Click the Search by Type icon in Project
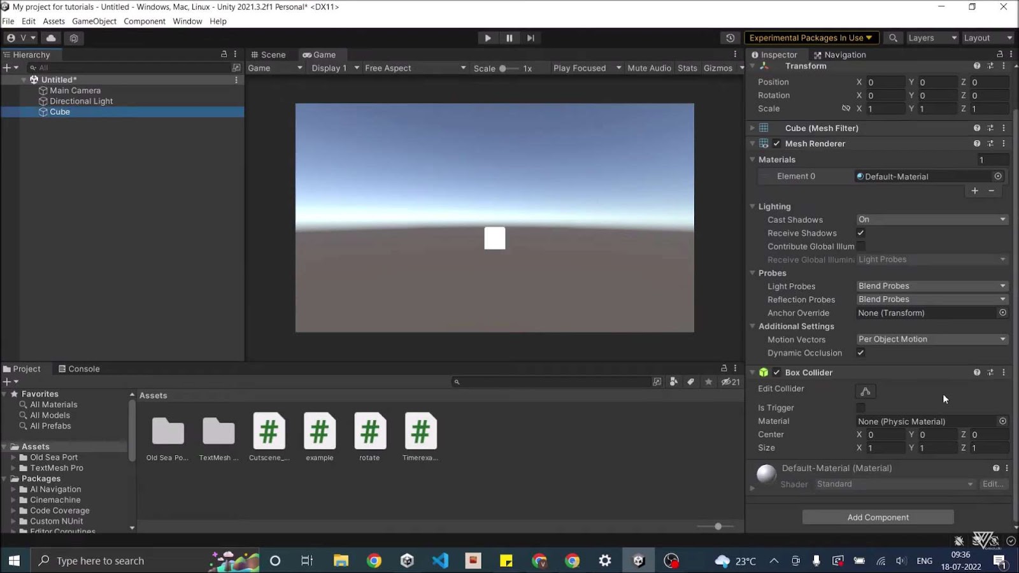This screenshot has height=573, width=1019. click(x=674, y=382)
